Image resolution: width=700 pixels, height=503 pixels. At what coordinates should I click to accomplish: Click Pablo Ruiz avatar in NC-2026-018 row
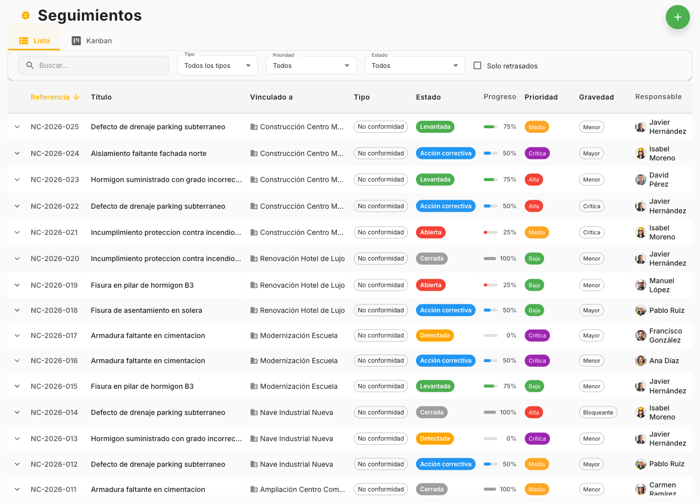(x=641, y=310)
